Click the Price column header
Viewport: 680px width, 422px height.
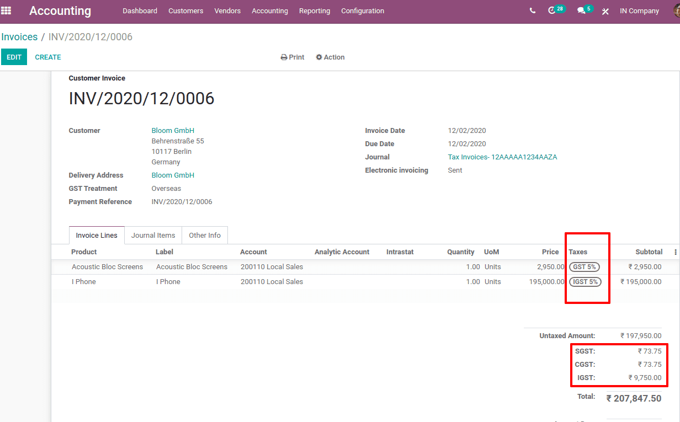(x=550, y=252)
